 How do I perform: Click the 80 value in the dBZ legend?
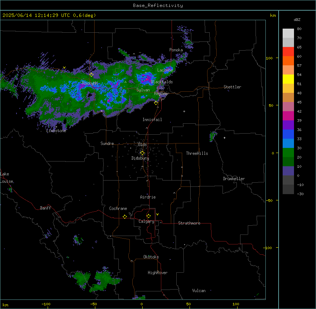click(299, 29)
